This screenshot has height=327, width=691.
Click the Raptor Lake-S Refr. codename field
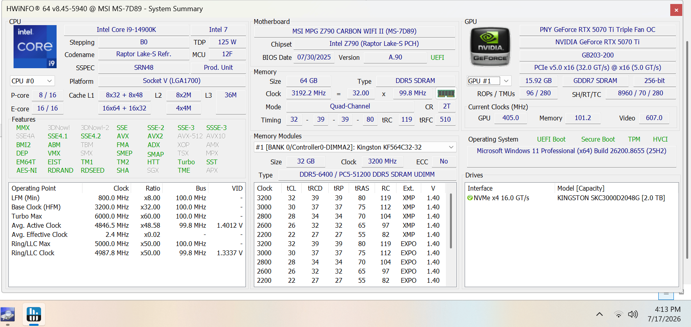coord(143,54)
